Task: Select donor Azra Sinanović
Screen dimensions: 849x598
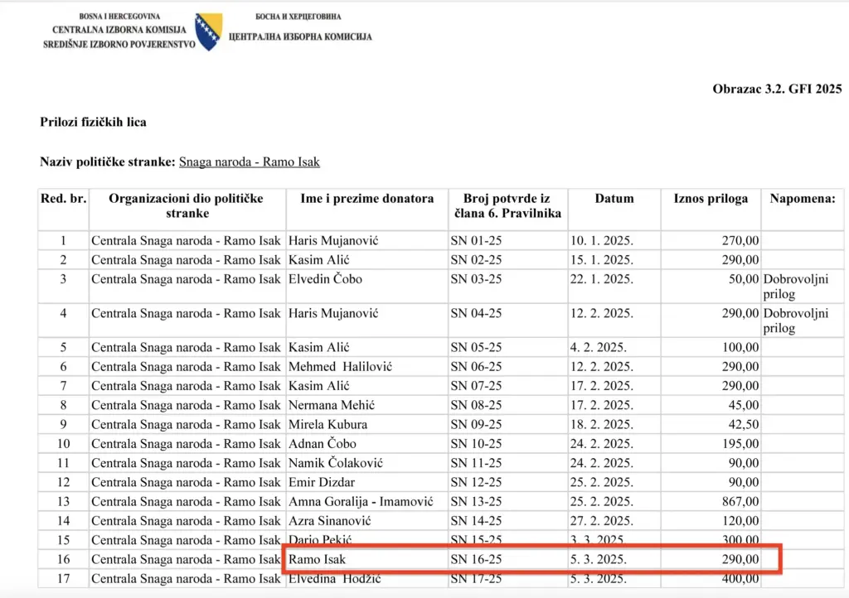Action: pos(330,521)
